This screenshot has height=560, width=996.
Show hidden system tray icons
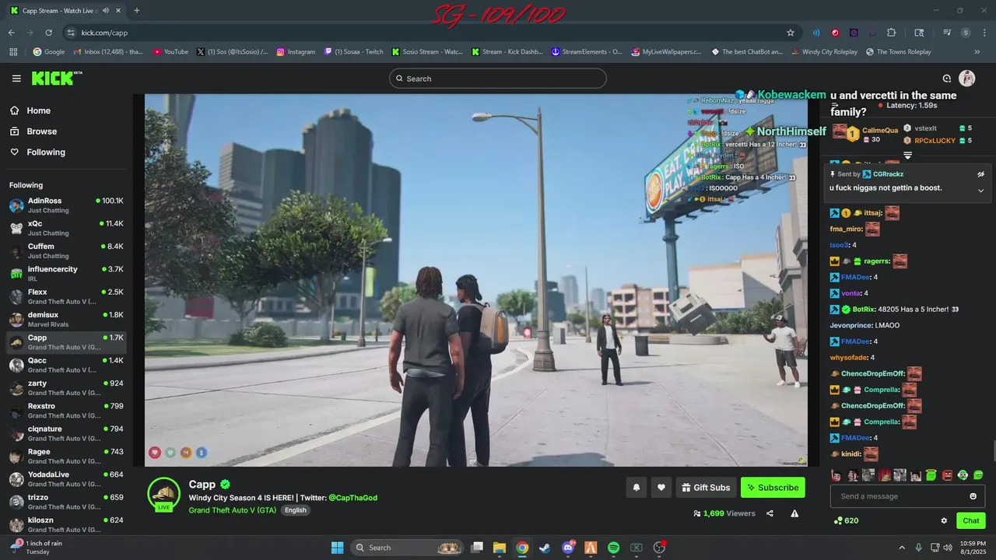[902, 548]
